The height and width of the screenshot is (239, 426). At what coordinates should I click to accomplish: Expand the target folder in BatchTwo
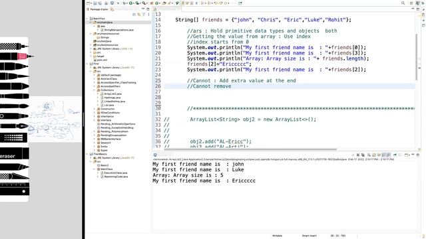[x=91, y=56]
